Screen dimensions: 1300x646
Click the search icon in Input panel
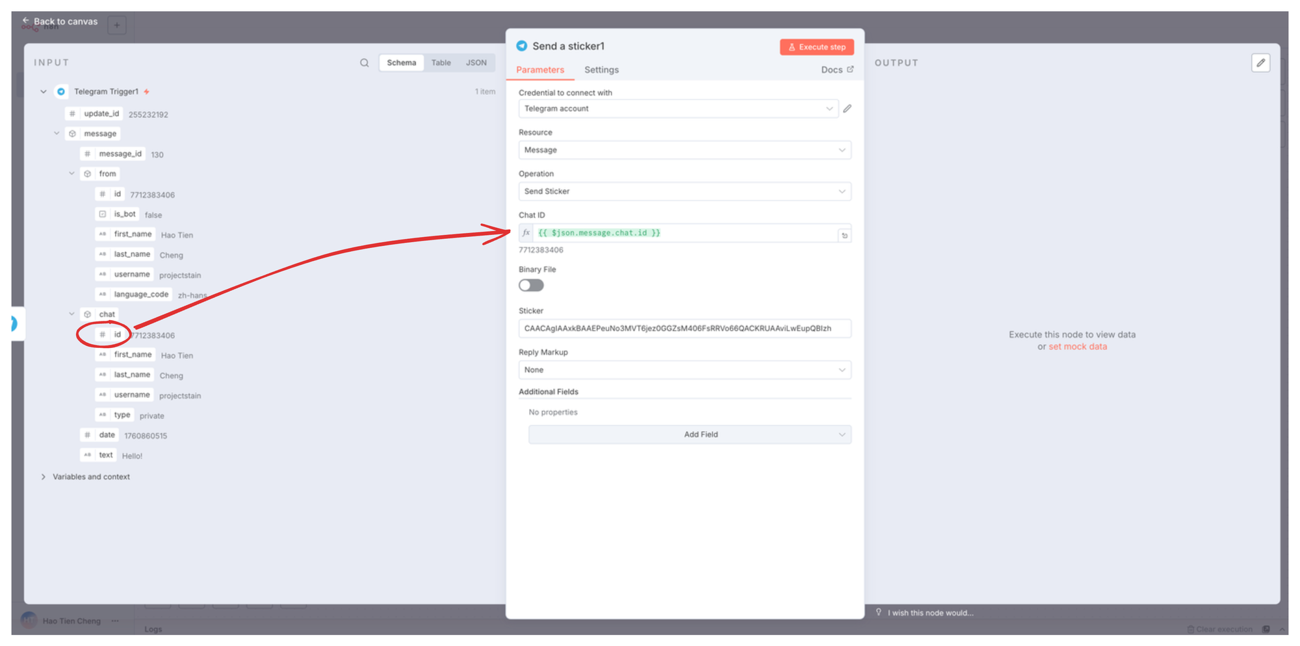[x=364, y=63]
